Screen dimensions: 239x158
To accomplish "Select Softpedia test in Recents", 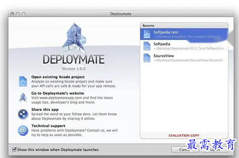I will tap(184, 34).
